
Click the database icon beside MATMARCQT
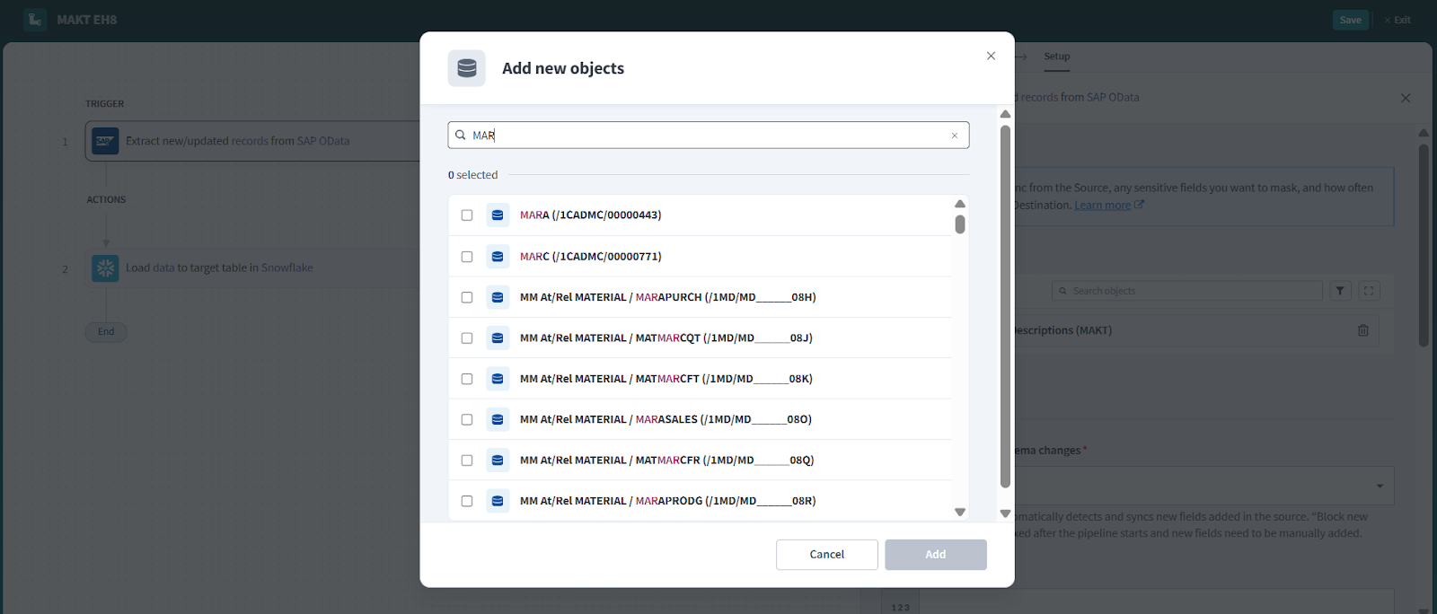pyautogui.click(x=498, y=338)
